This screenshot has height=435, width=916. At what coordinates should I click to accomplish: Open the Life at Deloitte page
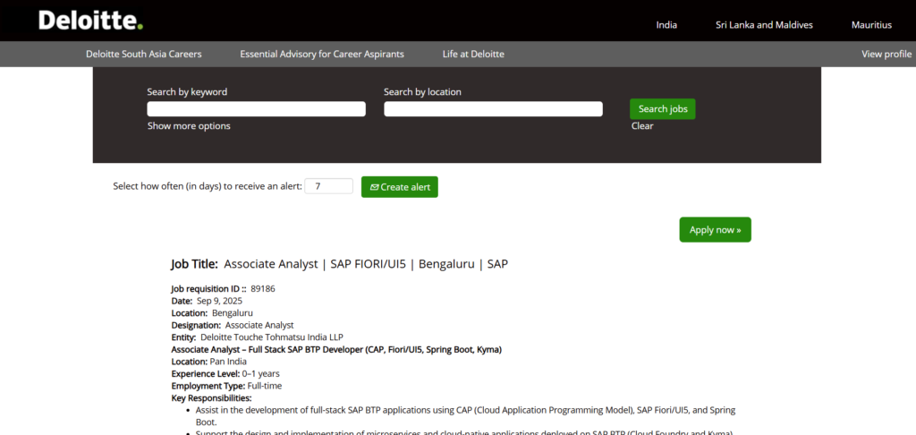click(473, 54)
